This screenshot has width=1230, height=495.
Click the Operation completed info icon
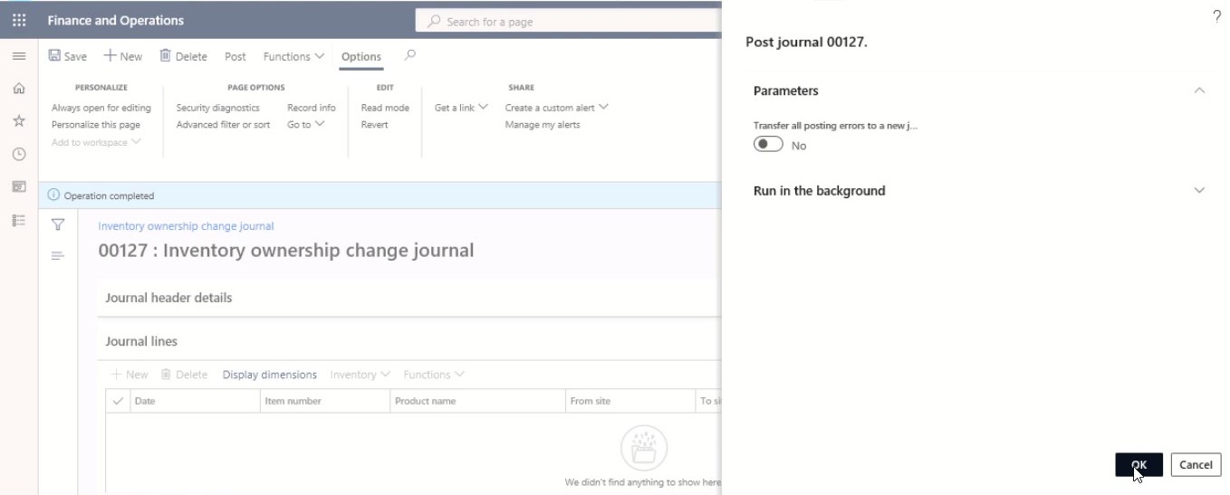[53, 195]
